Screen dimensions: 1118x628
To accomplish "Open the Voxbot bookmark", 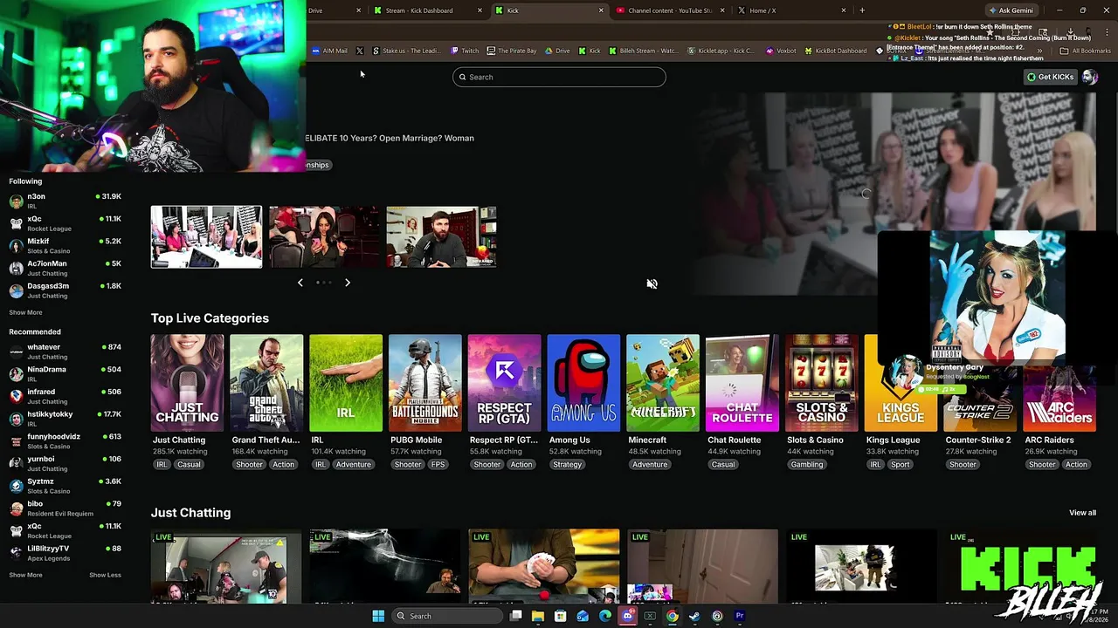I will pos(781,51).
